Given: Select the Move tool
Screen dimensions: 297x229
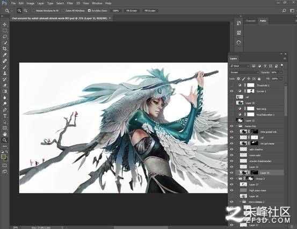Looking at the screenshot, I should coord(5,24).
